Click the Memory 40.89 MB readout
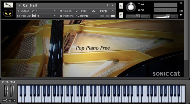This screenshot has width=190, height=104. (x=82, y=16)
